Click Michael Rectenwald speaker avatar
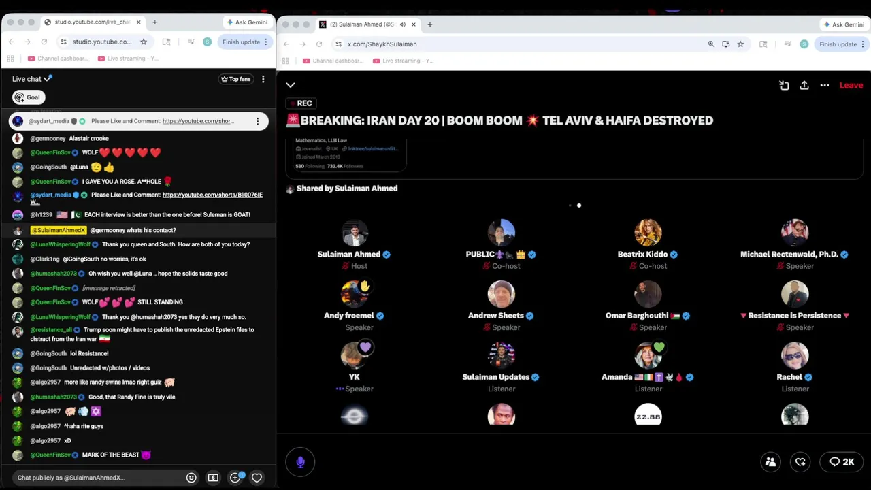Screen dimensions: 871x490 pyautogui.click(x=795, y=232)
